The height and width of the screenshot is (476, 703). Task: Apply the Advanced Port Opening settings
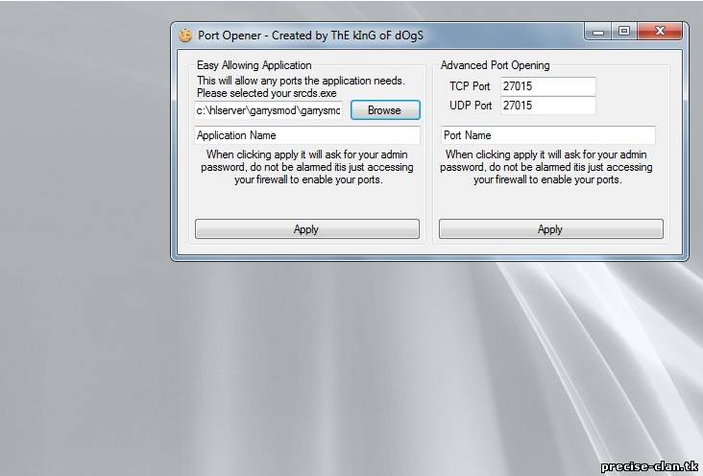click(x=550, y=229)
